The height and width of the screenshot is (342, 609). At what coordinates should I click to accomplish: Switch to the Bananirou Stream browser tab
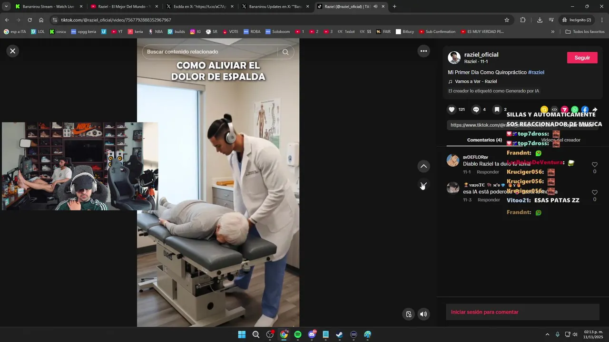48,7
